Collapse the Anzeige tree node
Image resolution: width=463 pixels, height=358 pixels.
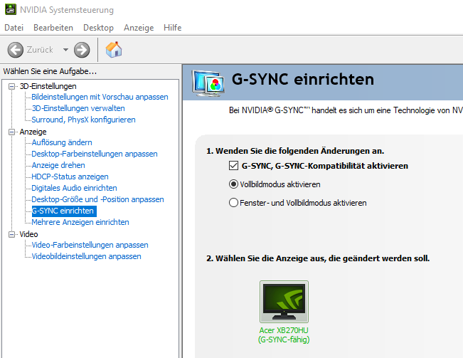pyautogui.click(x=11, y=132)
